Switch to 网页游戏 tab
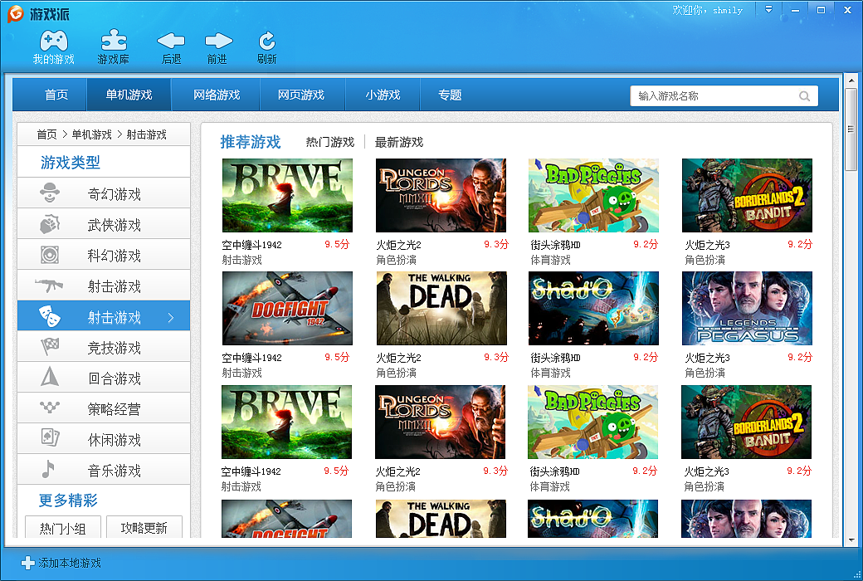Screen dimensions: 863x581 tap(301, 95)
